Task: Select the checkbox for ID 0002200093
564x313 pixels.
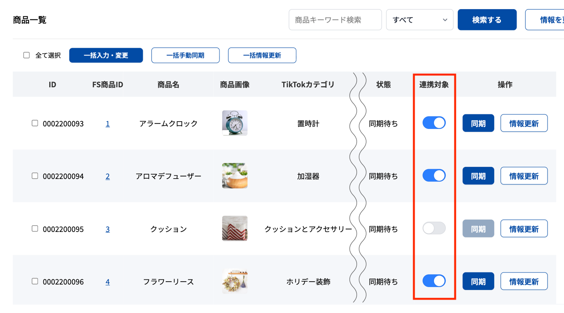Action: point(35,123)
